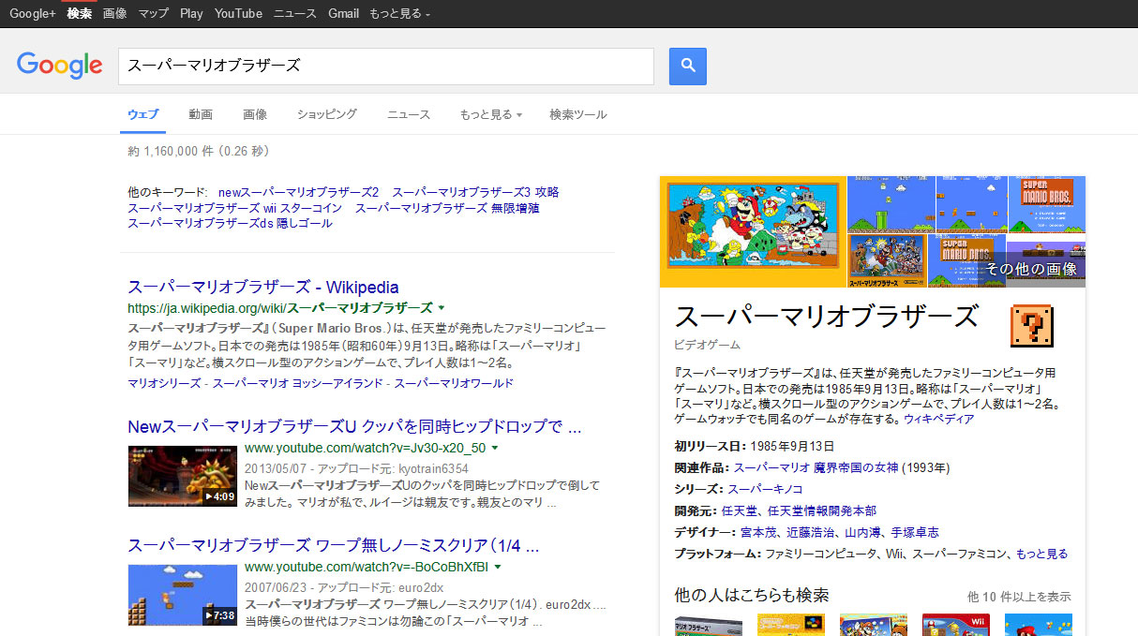The height and width of the screenshot is (636, 1138).
Task: Click the blue search magnifier button
Action: [x=687, y=66]
